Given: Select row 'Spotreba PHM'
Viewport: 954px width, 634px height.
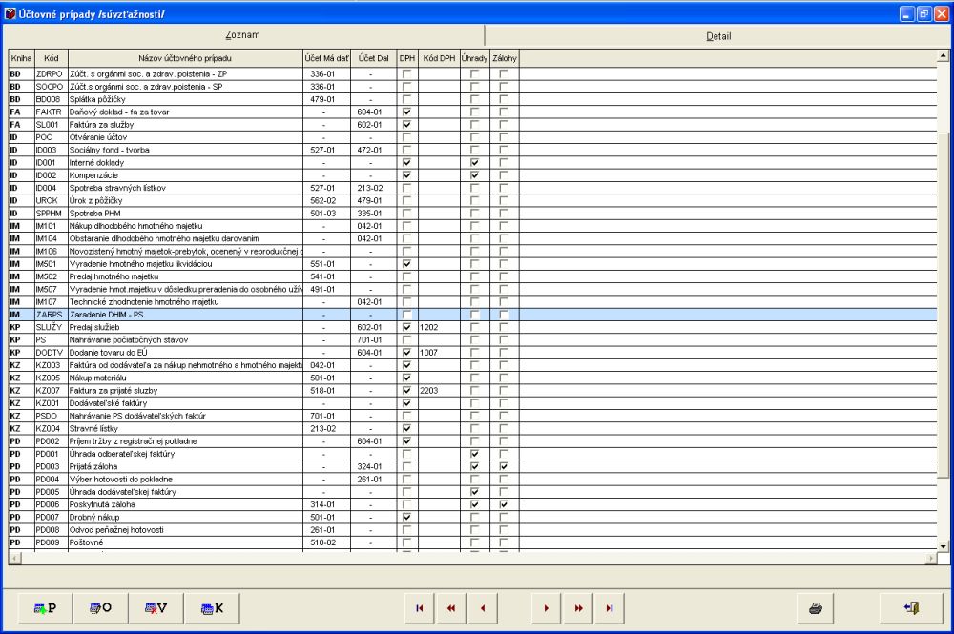Looking at the screenshot, I should (472, 214).
